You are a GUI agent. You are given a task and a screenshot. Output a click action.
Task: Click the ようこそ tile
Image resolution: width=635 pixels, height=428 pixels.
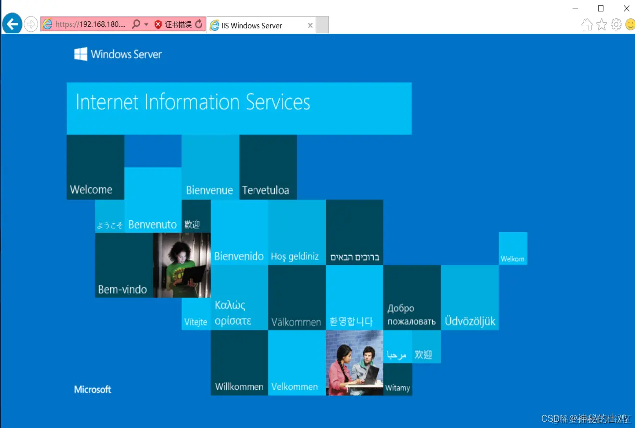tap(110, 216)
